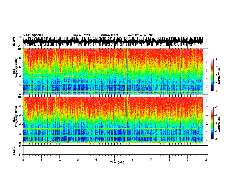Click the "5" voltage tick of ch.3 panel
232x179 pixels.
(x=20, y=146)
